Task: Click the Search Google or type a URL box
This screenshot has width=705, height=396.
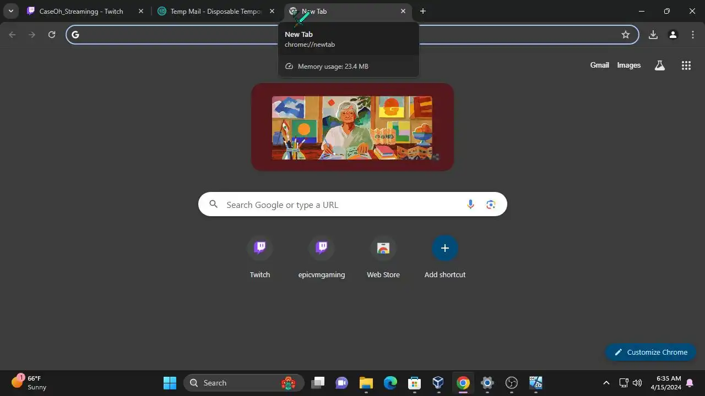Action: [352, 205]
